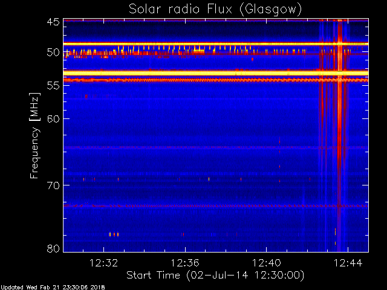Click the 12:40 time axis label

(266, 263)
